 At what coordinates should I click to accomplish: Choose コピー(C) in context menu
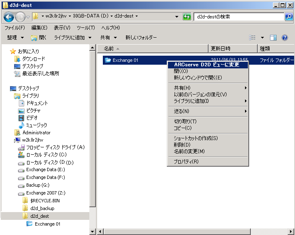(x=208, y=128)
